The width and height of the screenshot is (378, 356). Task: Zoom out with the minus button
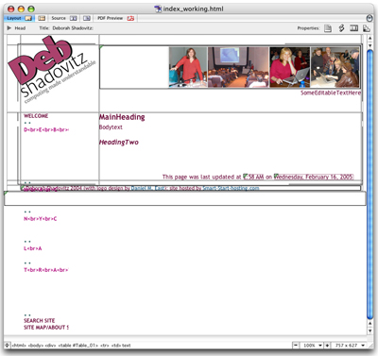click(x=296, y=346)
